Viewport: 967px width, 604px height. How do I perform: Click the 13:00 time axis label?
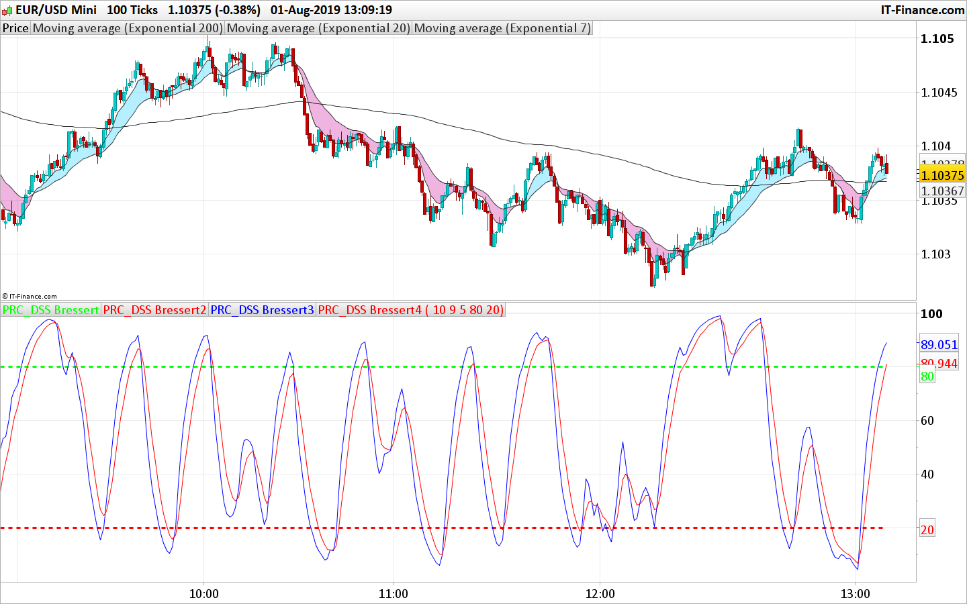pyautogui.click(x=855, y=593)
